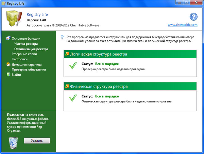The image size is (204, 154).
Task: Go to Настройки in the sidebar
Action: [19, 59]
